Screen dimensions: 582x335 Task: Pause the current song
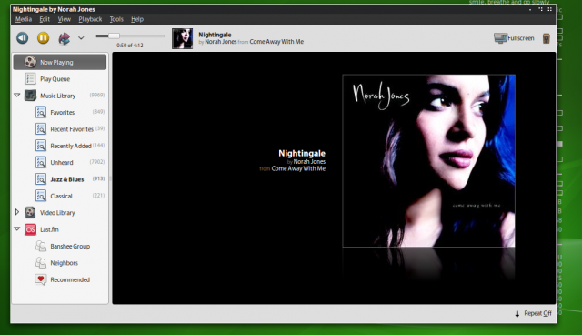(43, 38)
